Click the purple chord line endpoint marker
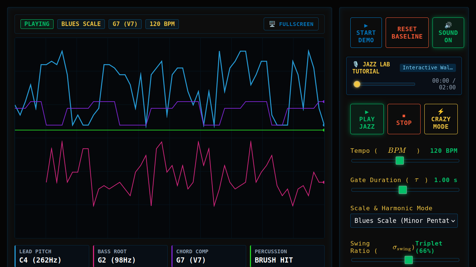This screenshot has height=267, width=476. [324, 102]
